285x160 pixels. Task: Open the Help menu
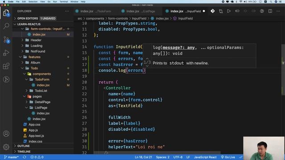tap(83, 2)
